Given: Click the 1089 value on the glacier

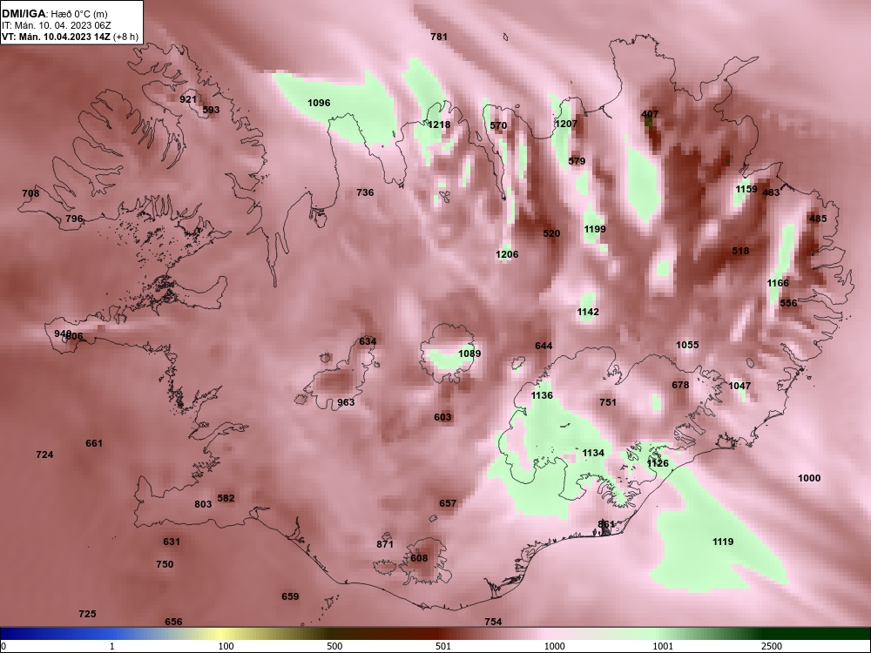Looking at the screenshot, I should 469,353.
